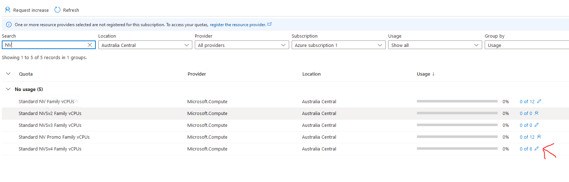Click the pencil icon in the Standard NVSv4 Family row
Screen dimensions: 569x182
click(x=537, y=149)
